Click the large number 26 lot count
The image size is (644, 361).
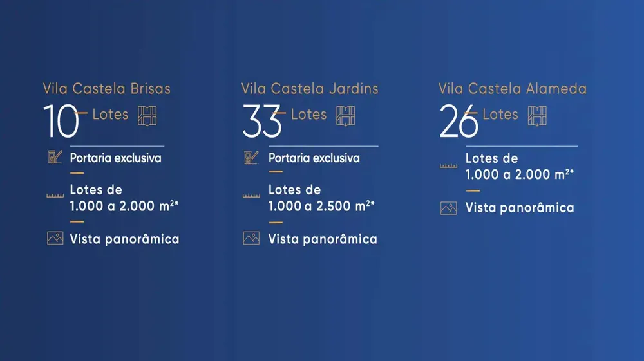[459, 120]
